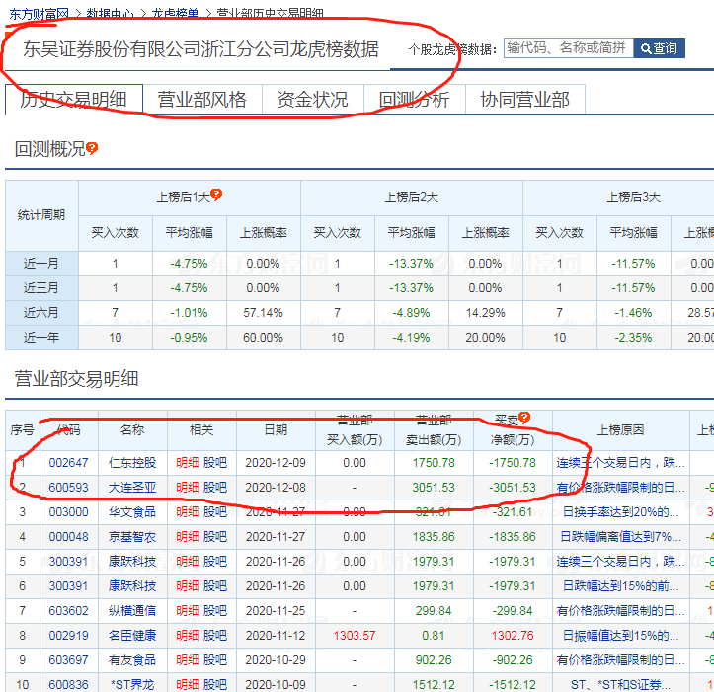714x692 pixels.
Task: Click the 上榜原因 column header
Action: (x=620, y=429)
